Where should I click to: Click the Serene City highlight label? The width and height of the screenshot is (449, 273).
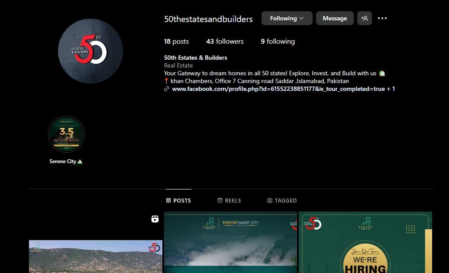pos(66,161)
